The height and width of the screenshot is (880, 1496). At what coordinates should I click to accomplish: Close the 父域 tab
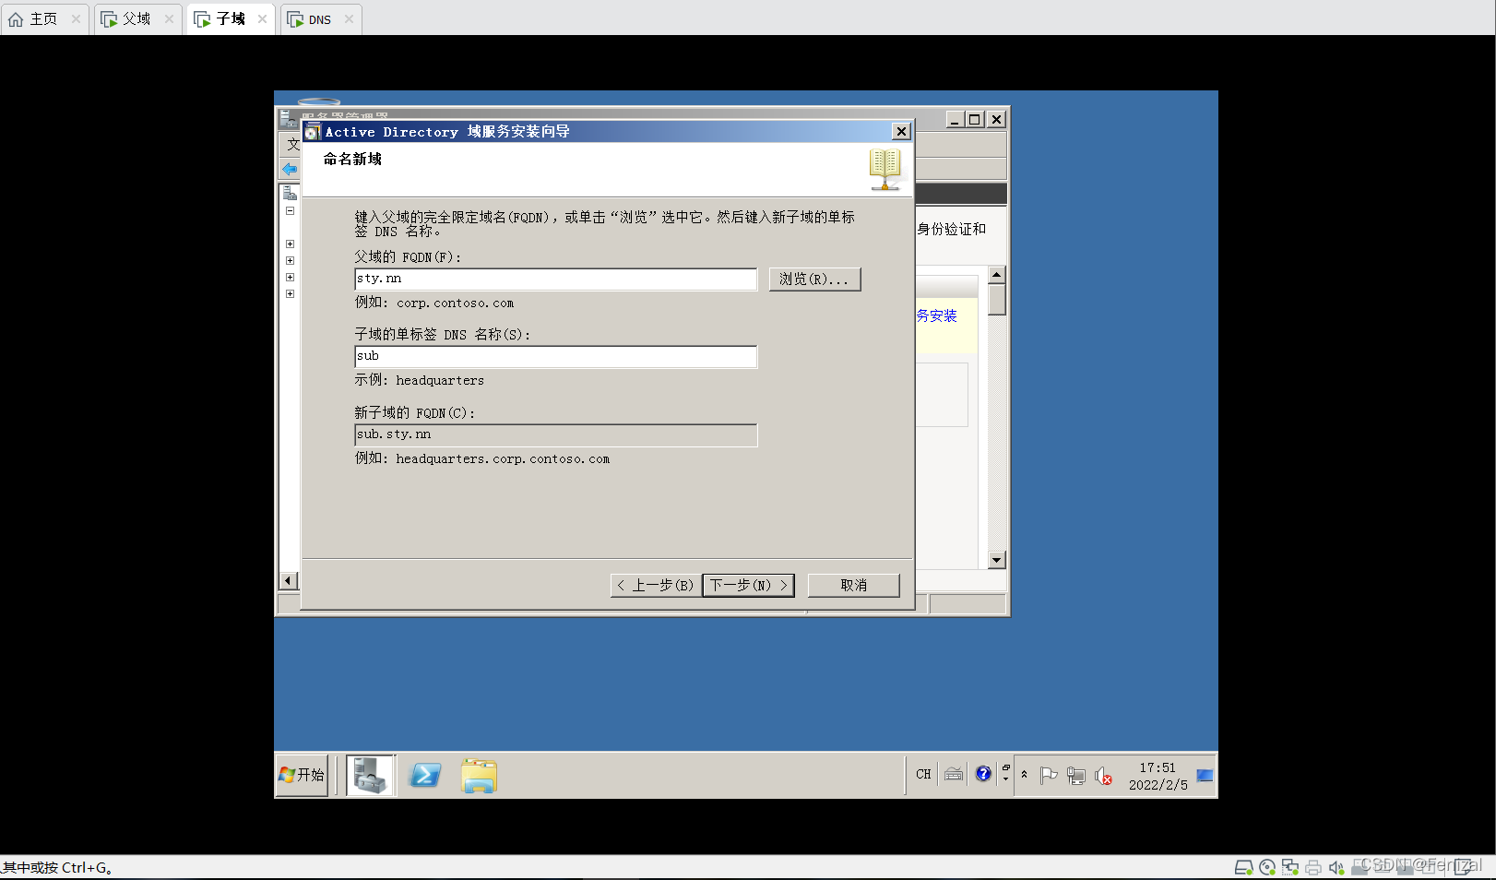click(x=169, y=18)
